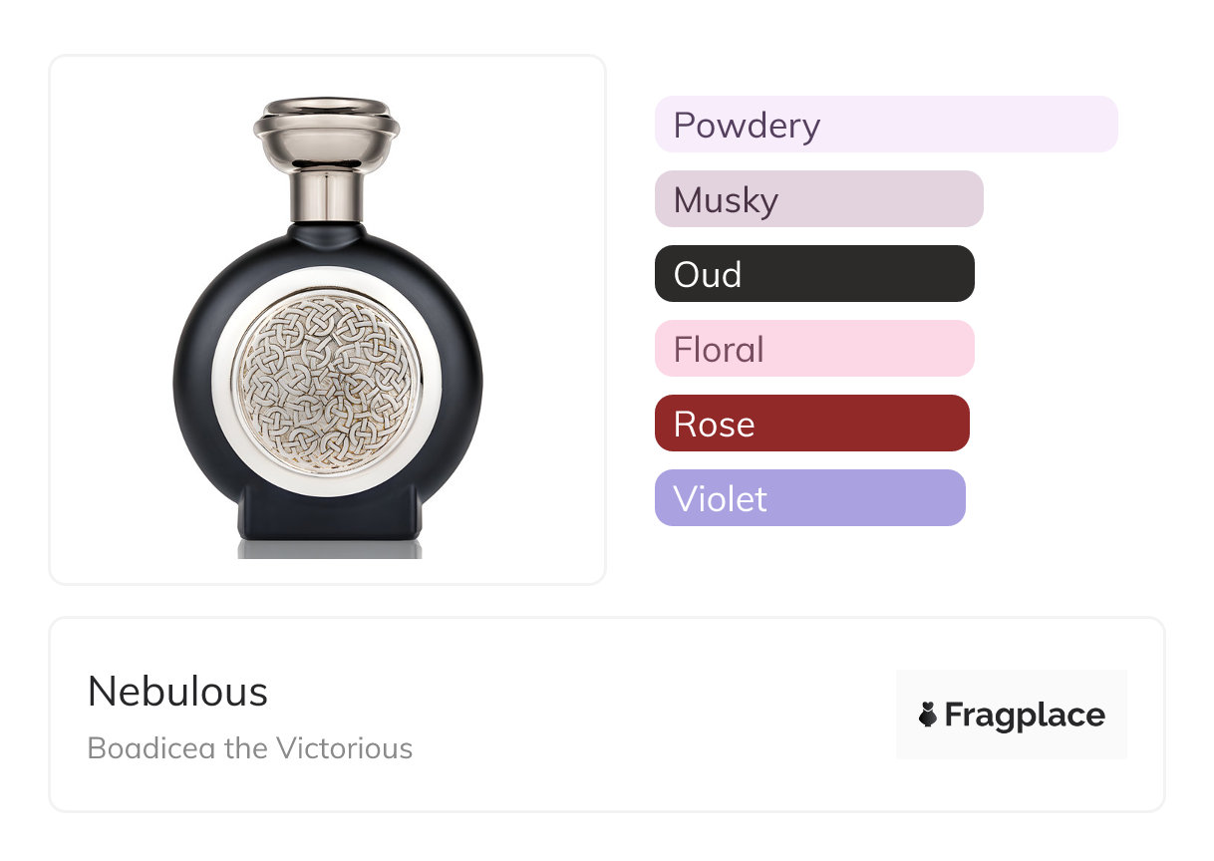1214x861 pixels.
Task: Select the Powdery accord bar
Action: click(x=885, y=125)
